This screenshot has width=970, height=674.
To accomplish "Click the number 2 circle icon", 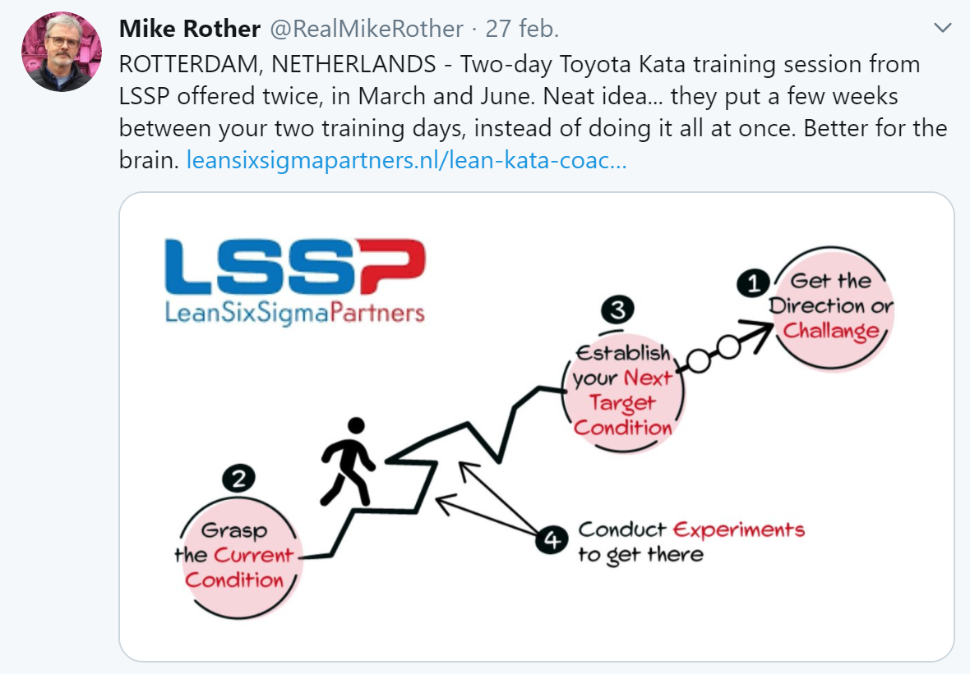I will tap(238, 478).
